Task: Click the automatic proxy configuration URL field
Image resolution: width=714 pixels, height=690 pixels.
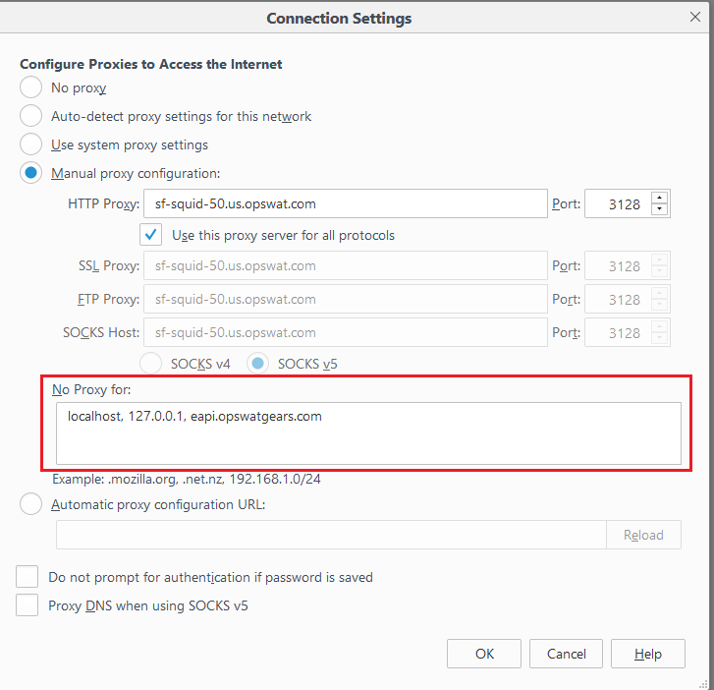Action: pos(332,535)
